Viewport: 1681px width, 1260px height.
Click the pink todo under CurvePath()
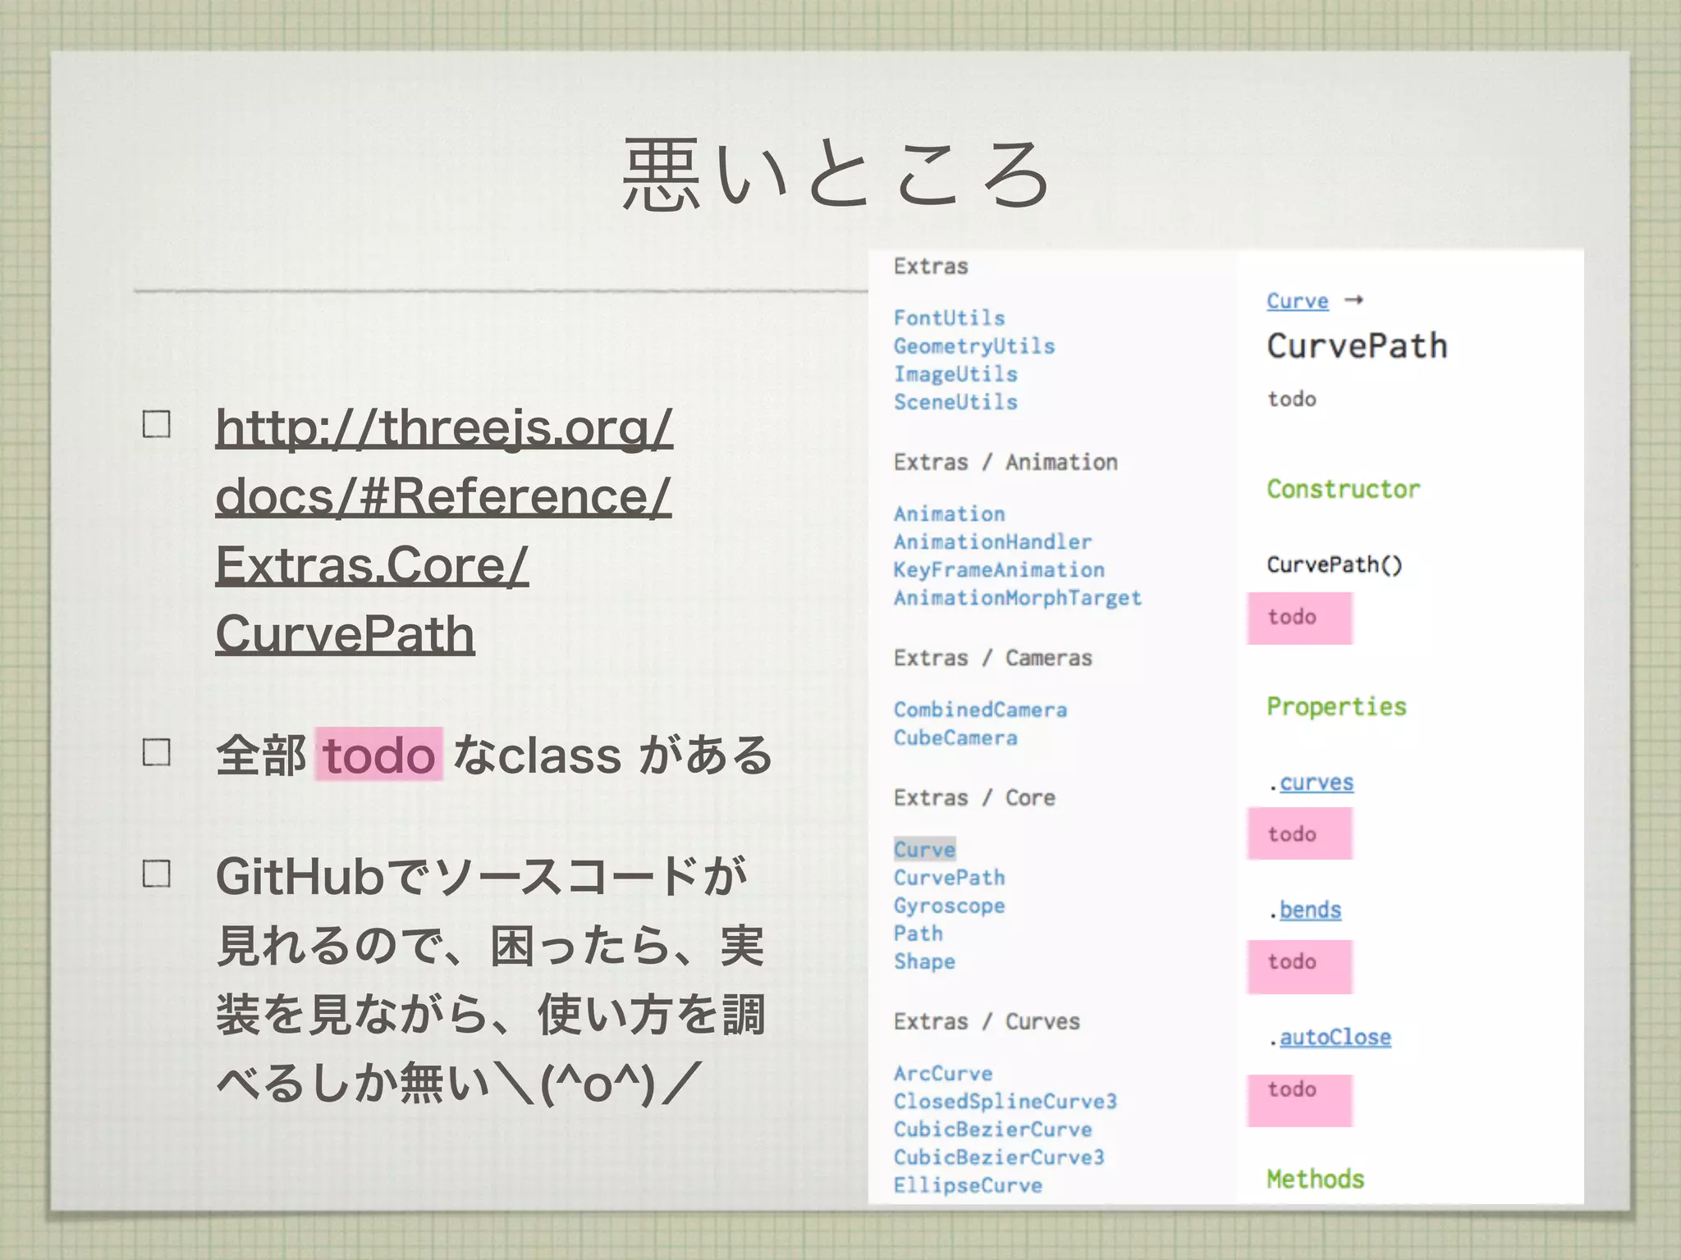point(1299,618)
